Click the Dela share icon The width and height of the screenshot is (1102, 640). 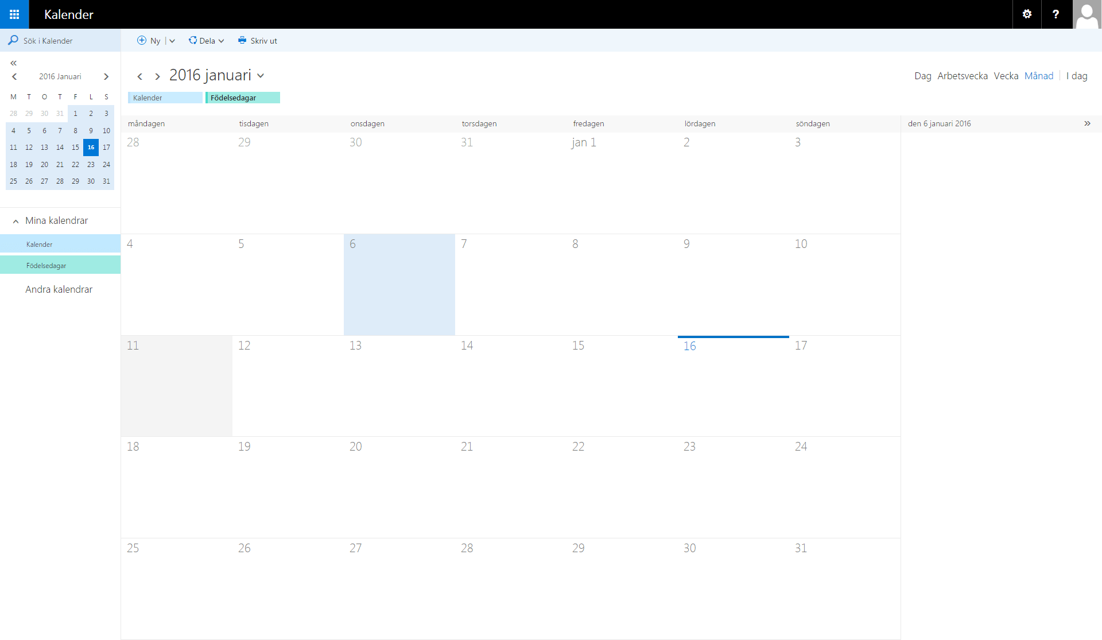point(193,40)
